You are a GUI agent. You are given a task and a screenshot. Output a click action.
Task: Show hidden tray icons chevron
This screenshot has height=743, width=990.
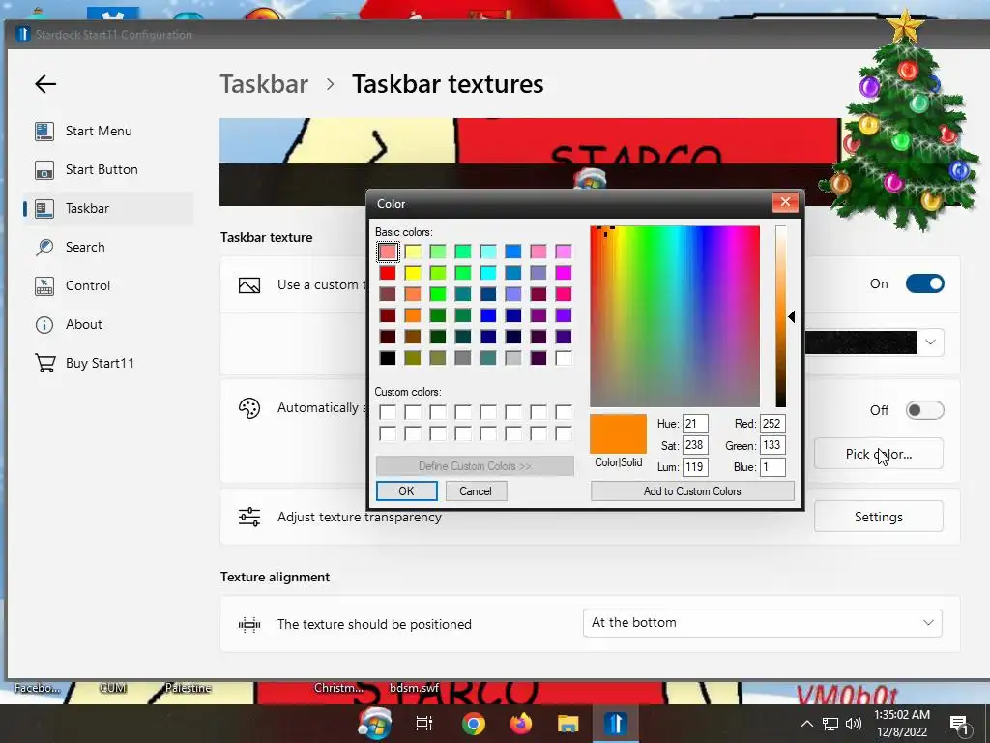(807, 724)
